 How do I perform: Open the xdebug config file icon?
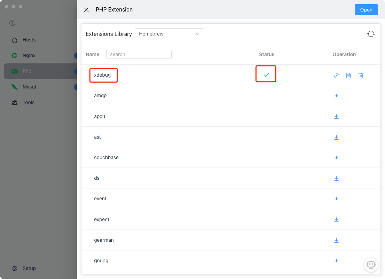pyautogui.click(x=348, y=75)
